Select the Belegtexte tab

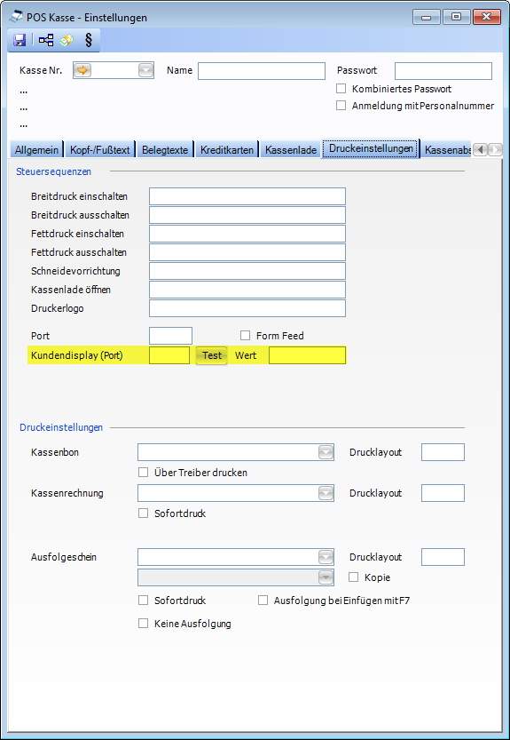pyautogui.click(x=165, y=149)
